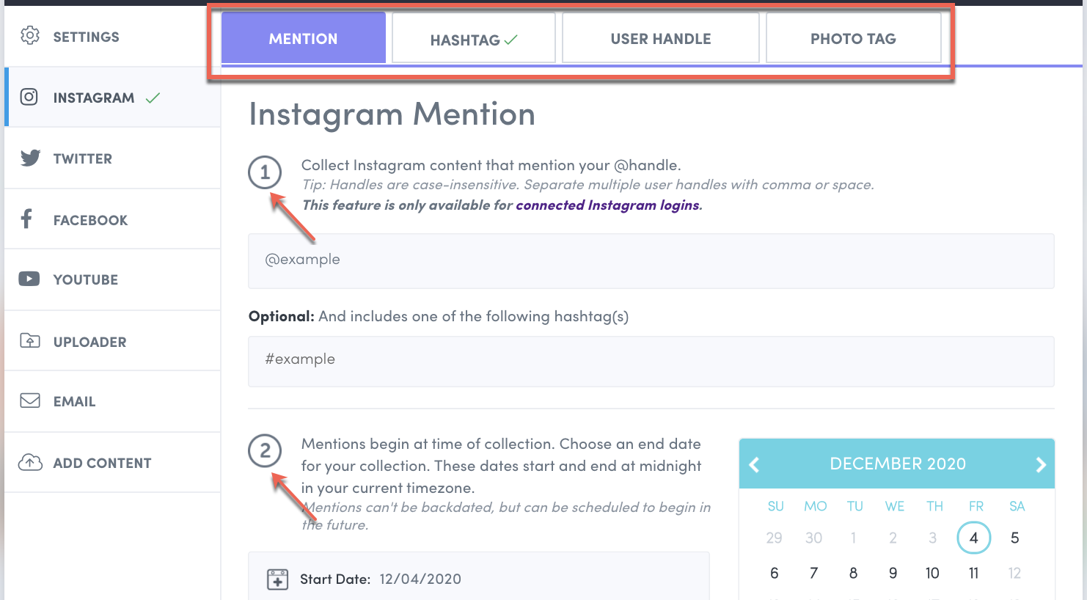Open the User Handle tab

660,39
